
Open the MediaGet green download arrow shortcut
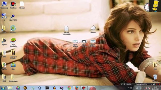click(x=13, y=29)
